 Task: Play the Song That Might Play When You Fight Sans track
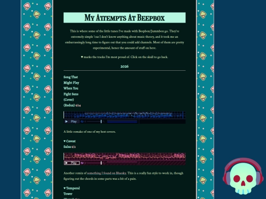pos(72,121)
